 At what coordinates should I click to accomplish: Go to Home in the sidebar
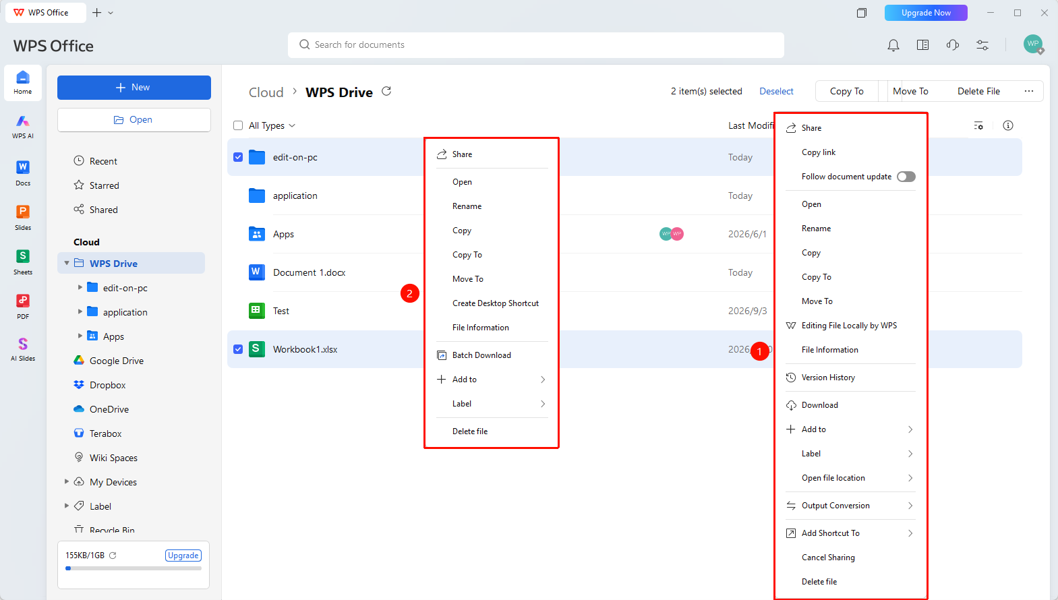pos(23,83)
